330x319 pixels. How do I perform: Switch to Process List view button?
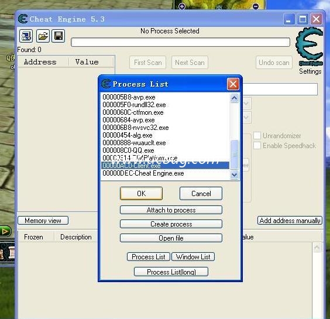(149, 257)
